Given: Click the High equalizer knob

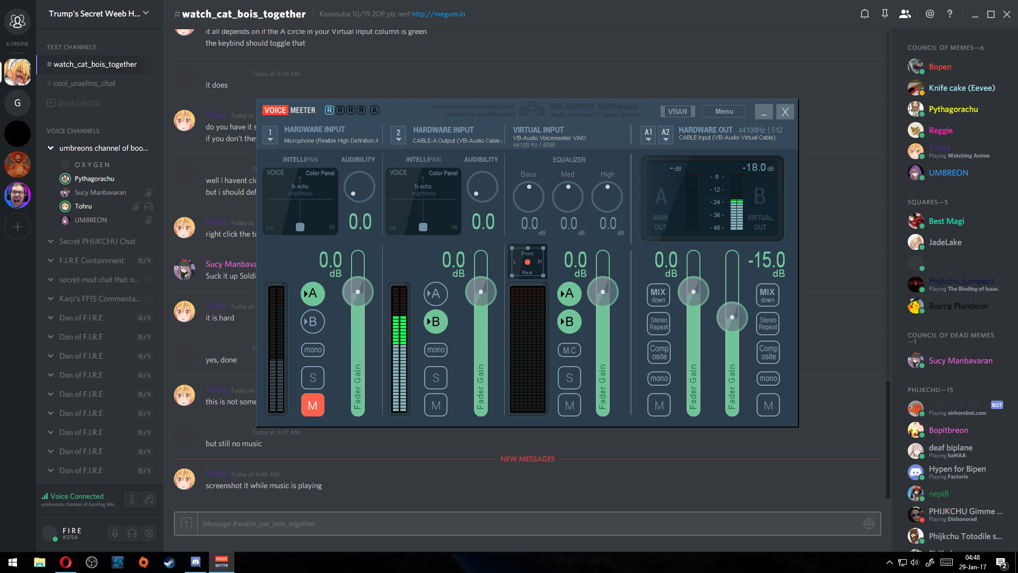Looking at the screenshot, I should (607, 197).
